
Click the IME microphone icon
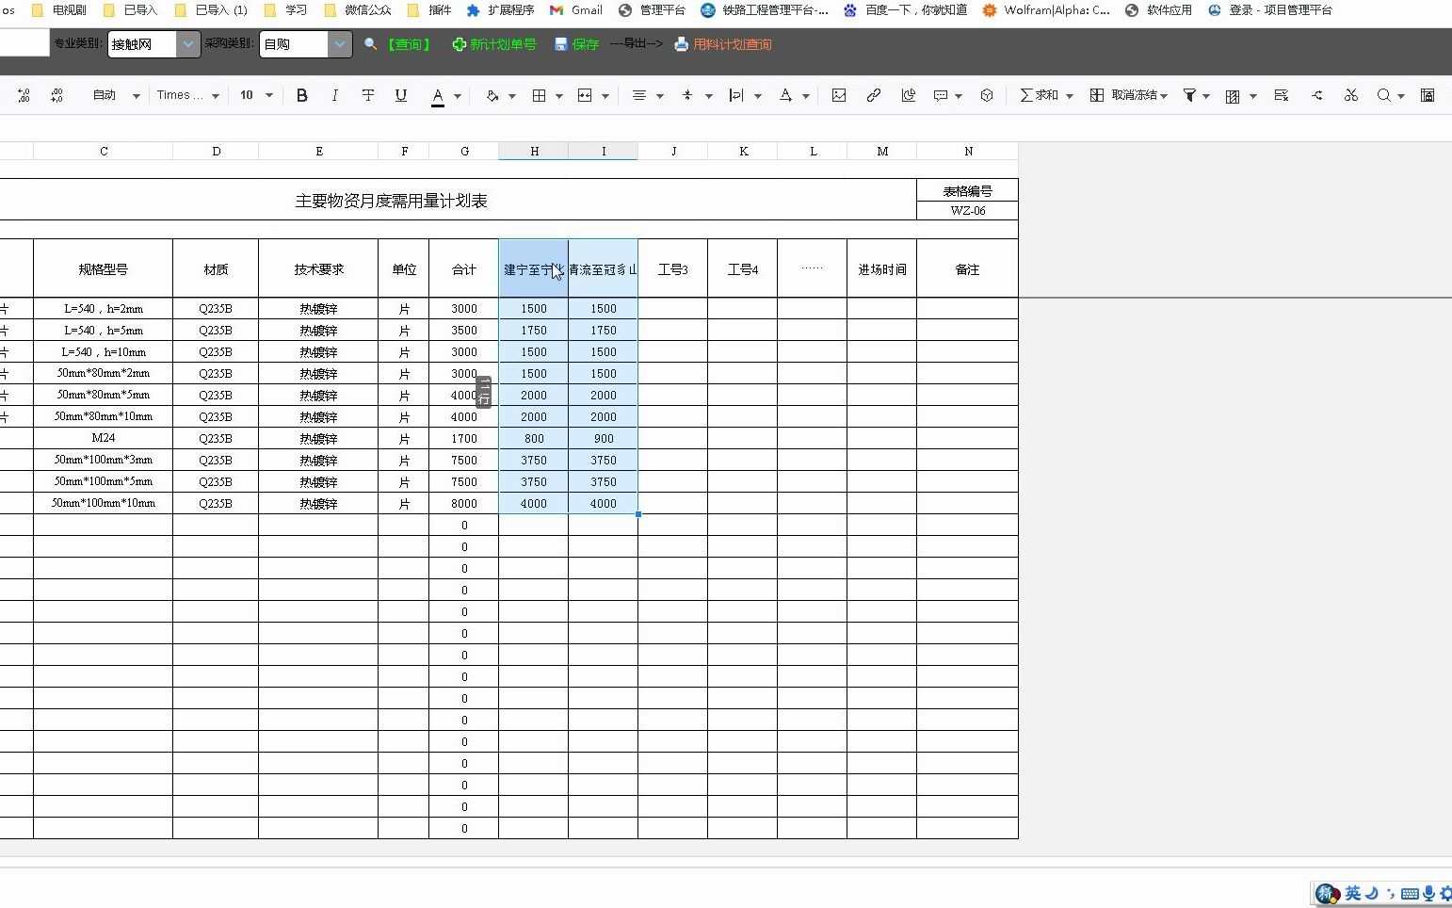point(1428,893)
